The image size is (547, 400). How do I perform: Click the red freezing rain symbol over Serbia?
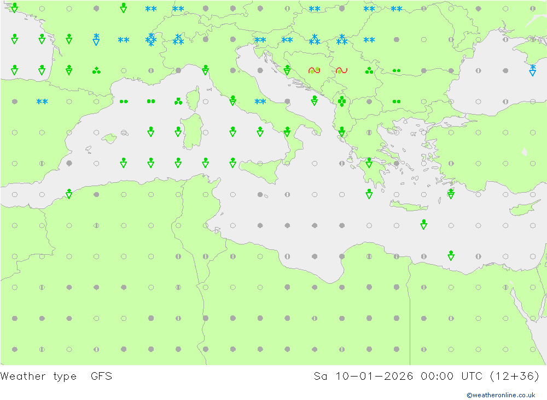(x=341, y=70)
